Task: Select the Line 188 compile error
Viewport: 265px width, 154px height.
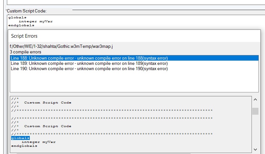Action: pyautogui.click(x=89, y=58)
